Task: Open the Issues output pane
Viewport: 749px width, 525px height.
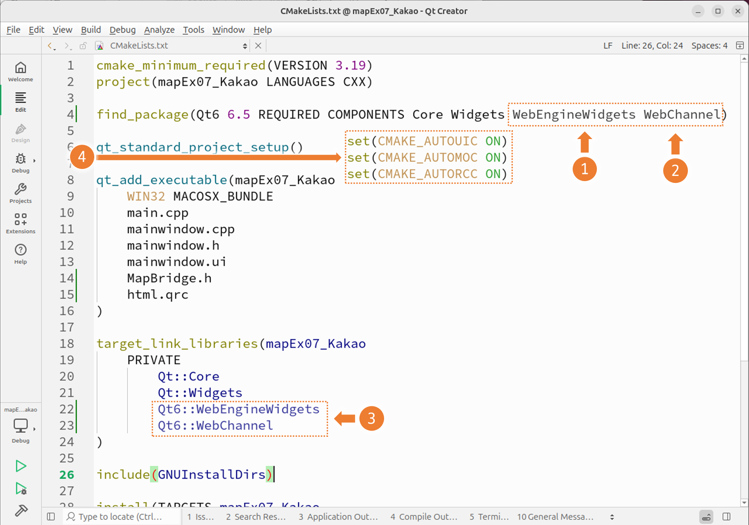Action: click(201, 517)
